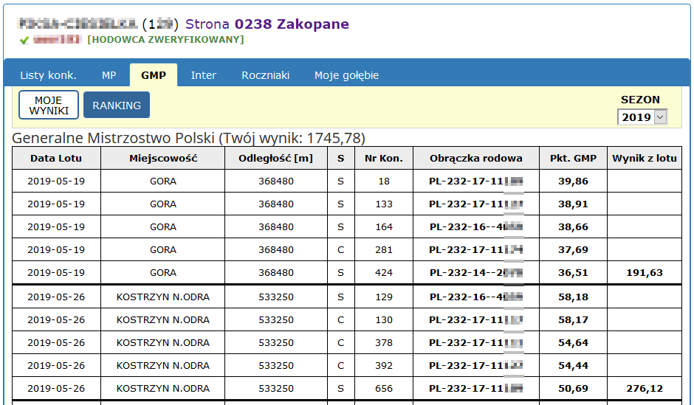Select the GORA row with 39,86 points
Image resolution: width=694 pixels, height=405 pixels.
tap(163, 181)
